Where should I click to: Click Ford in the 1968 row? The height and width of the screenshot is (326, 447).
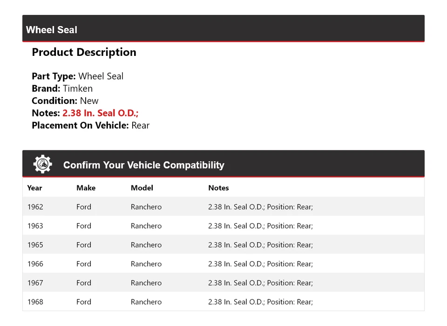click(84, 302)
